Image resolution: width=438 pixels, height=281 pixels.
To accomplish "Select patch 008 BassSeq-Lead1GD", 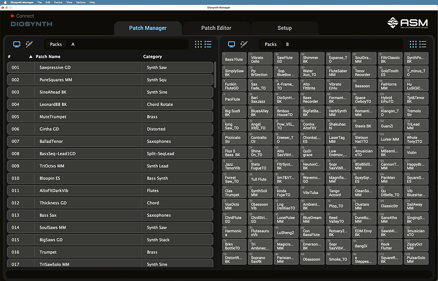I will [110, 154].
